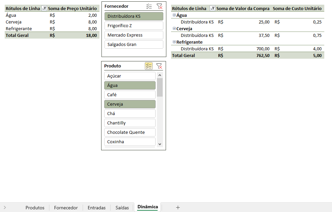332x212 pixels.
Task: Select the Fornecedor slicer title
Action: [117, 6]
